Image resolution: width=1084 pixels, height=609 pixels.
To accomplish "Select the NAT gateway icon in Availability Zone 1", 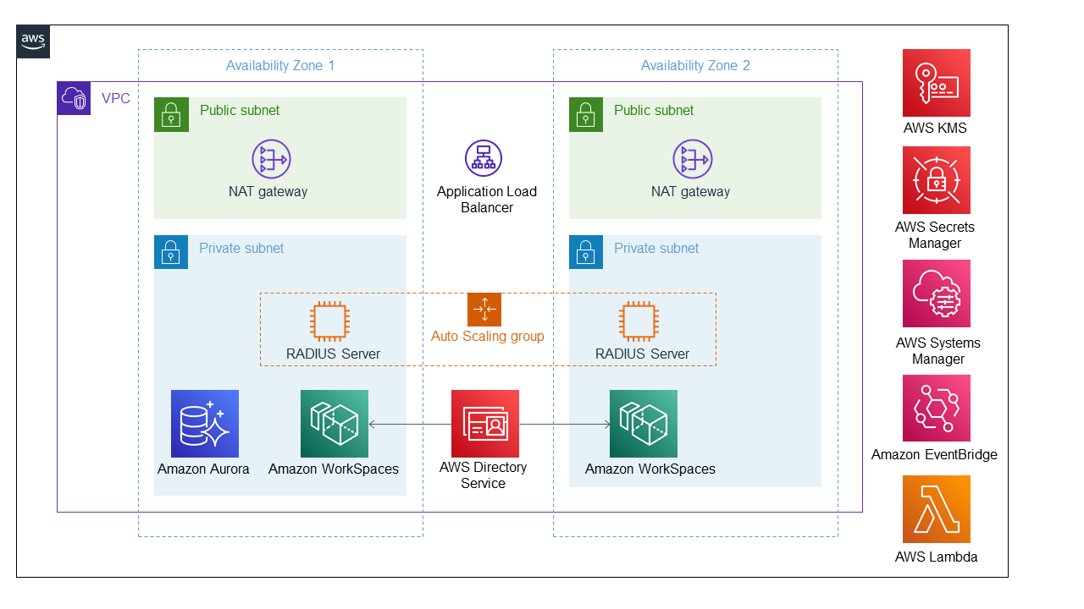I will (x=271, y=159).
